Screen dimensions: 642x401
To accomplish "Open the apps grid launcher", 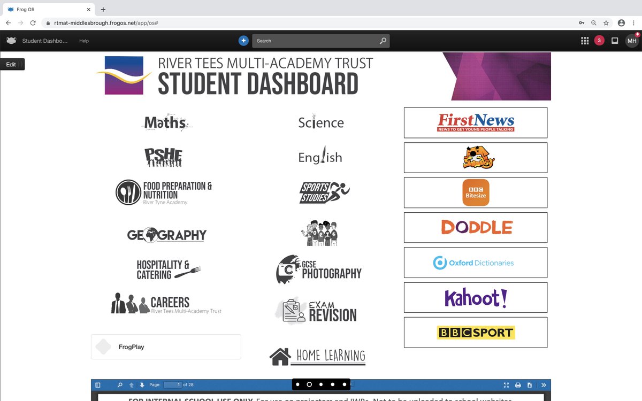I will point(585,41).
